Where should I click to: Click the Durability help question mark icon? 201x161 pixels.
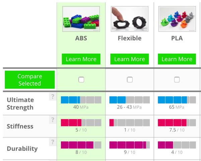(x=52, y=142)
